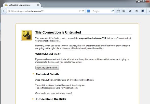Go back with the back arrow button

pyautogui.click(x=4, y=11)
